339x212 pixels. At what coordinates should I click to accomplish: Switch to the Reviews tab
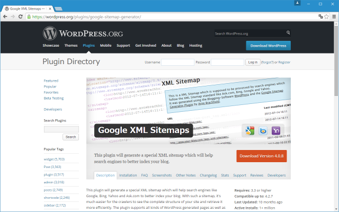256,175
